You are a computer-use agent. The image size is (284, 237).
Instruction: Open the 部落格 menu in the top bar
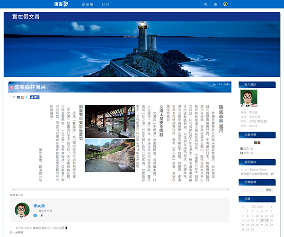tap(88, 4)
